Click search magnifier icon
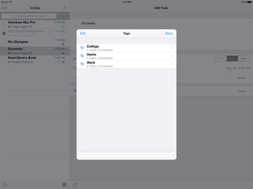The image size is (253, 189). click(x=12, y=16)
